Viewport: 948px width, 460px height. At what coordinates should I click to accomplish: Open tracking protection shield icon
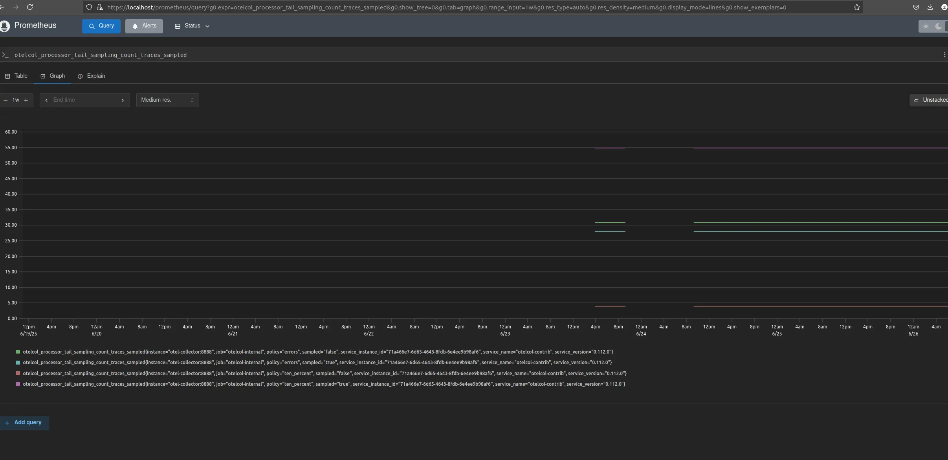click(x=89, y=7)
